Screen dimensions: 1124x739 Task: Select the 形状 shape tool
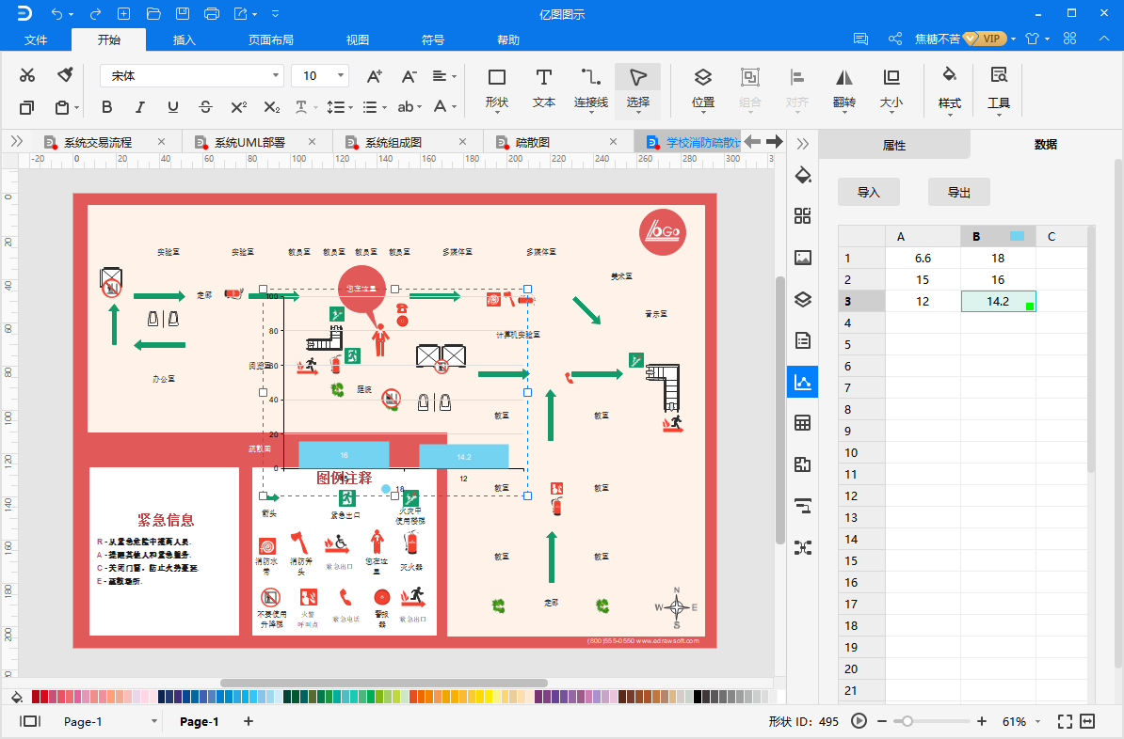pyautogui.click(x=497, y=88)
